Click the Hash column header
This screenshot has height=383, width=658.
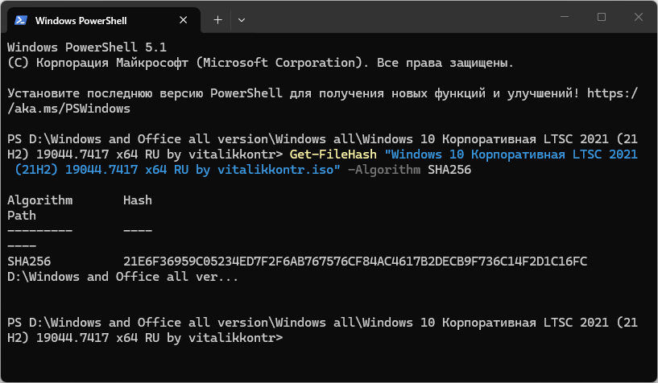point(138,200)
